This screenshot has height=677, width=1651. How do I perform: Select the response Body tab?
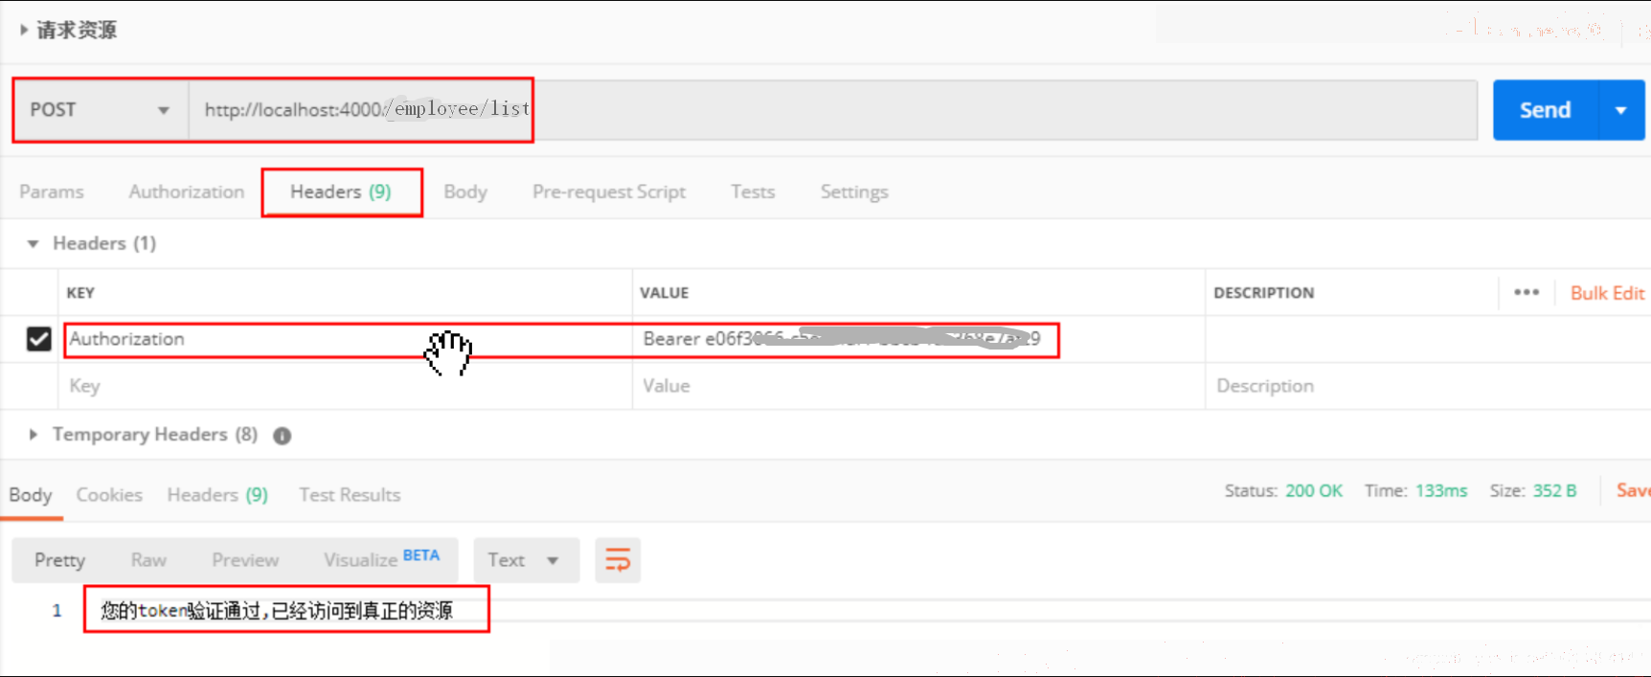tap(31, 495)
